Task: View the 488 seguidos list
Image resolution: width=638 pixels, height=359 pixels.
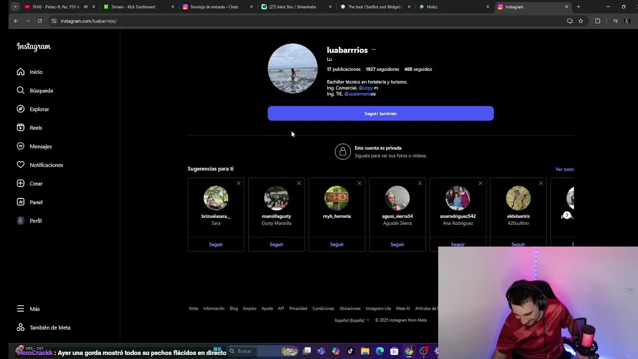Action: point(418,69)
